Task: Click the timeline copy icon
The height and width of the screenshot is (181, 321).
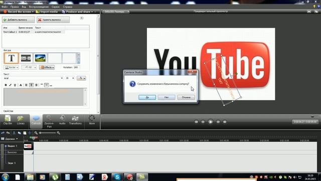Action: (19, 133)
